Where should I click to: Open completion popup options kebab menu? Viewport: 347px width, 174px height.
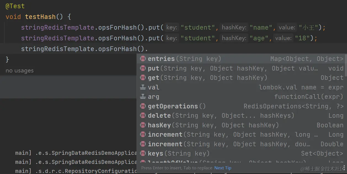[x=344, y=168]
